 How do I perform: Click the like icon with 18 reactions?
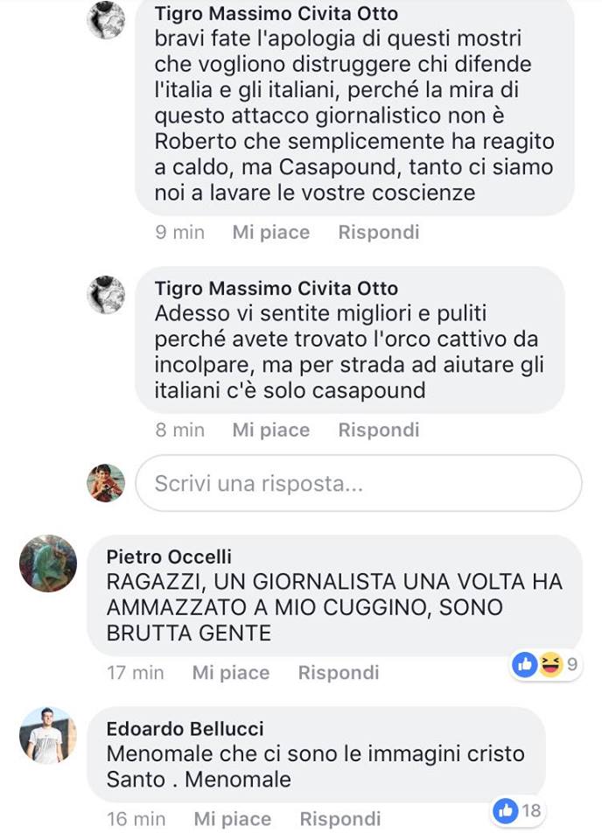(506, 810)
